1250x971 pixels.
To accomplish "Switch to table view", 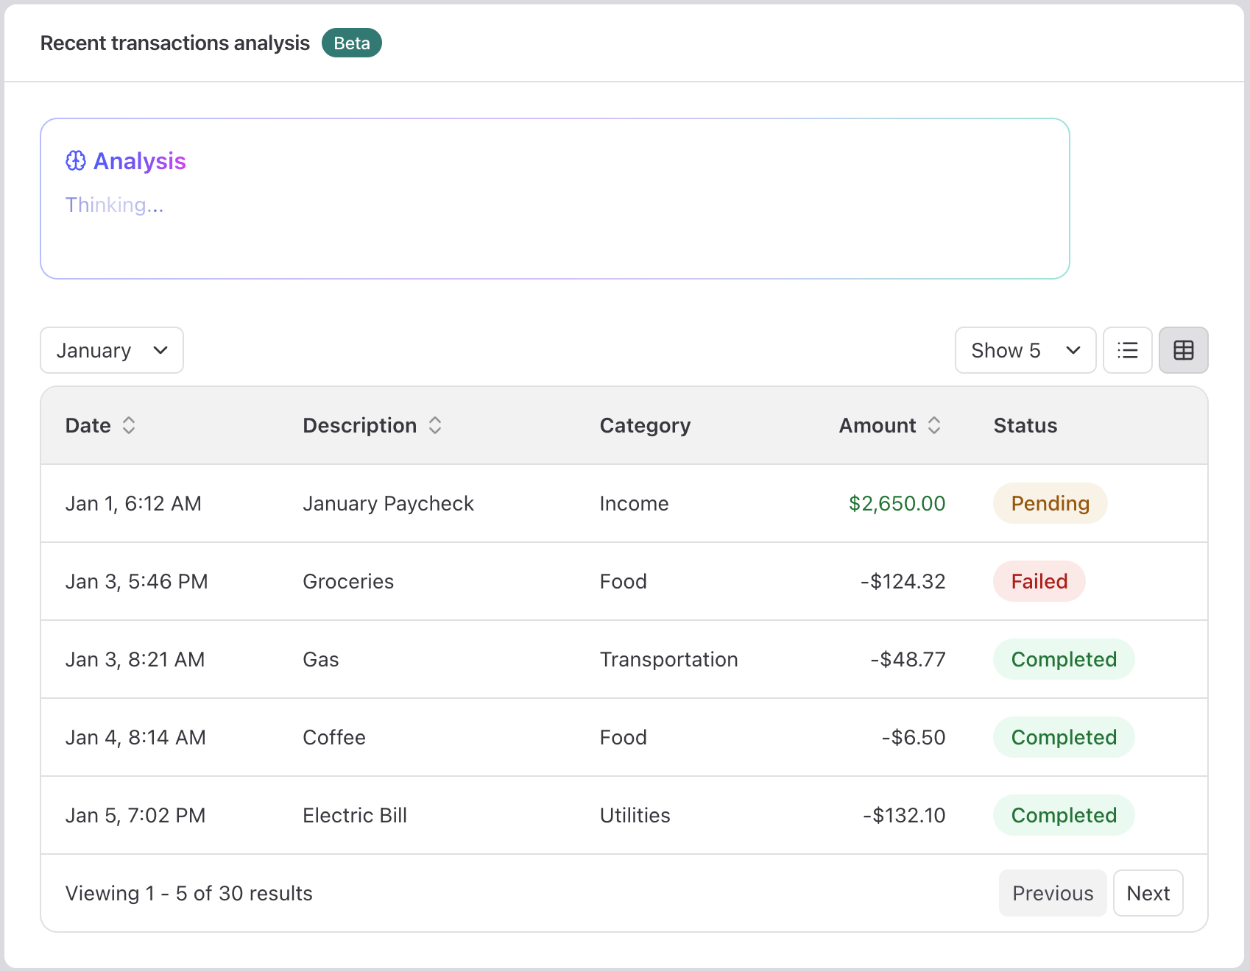I will 1184,350.
